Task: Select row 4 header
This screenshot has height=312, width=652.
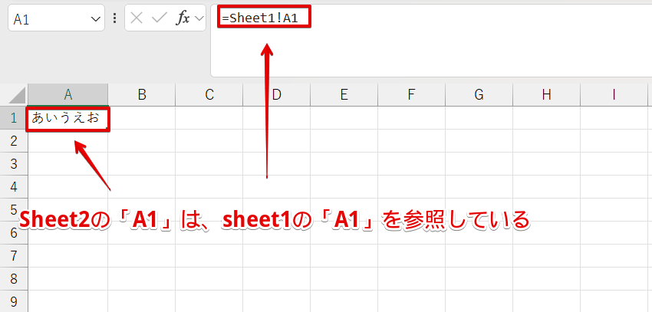Action: coord(14,187)
